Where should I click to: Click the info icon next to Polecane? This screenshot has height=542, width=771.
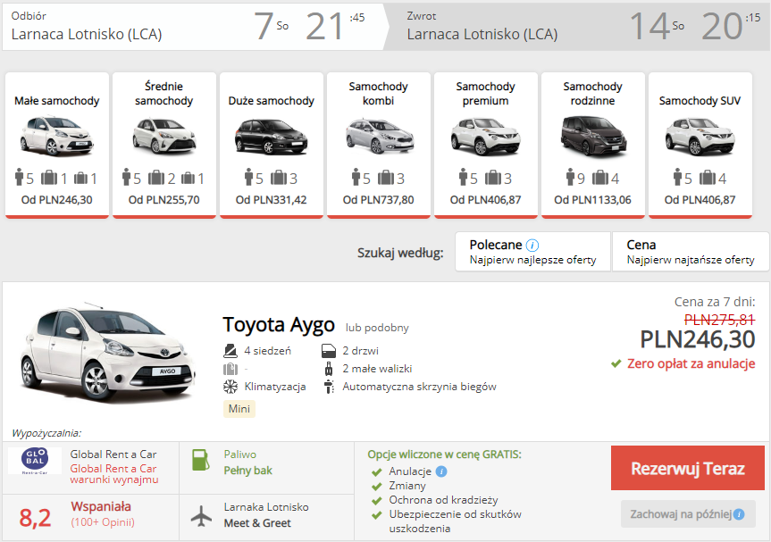click(x=532, y=246)
